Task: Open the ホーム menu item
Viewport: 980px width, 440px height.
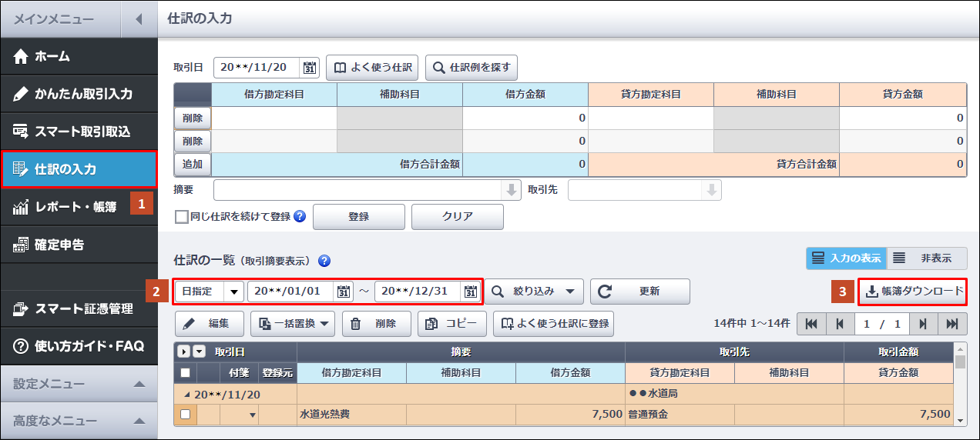Action: pyautogui.click(x=79, y=56)
